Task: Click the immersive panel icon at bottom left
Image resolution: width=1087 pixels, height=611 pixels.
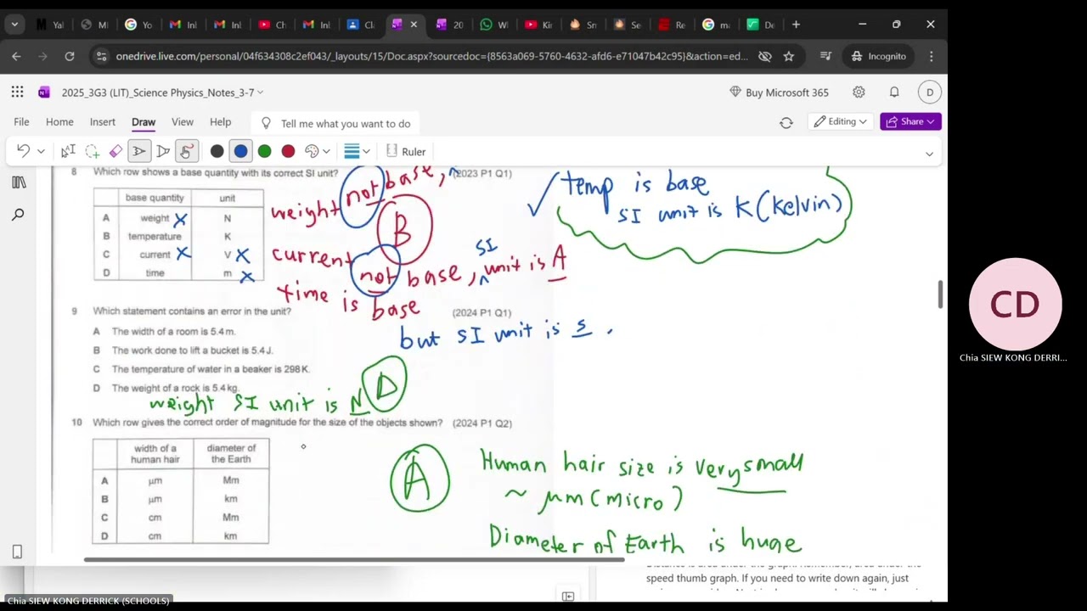Action: pos(17,552)
